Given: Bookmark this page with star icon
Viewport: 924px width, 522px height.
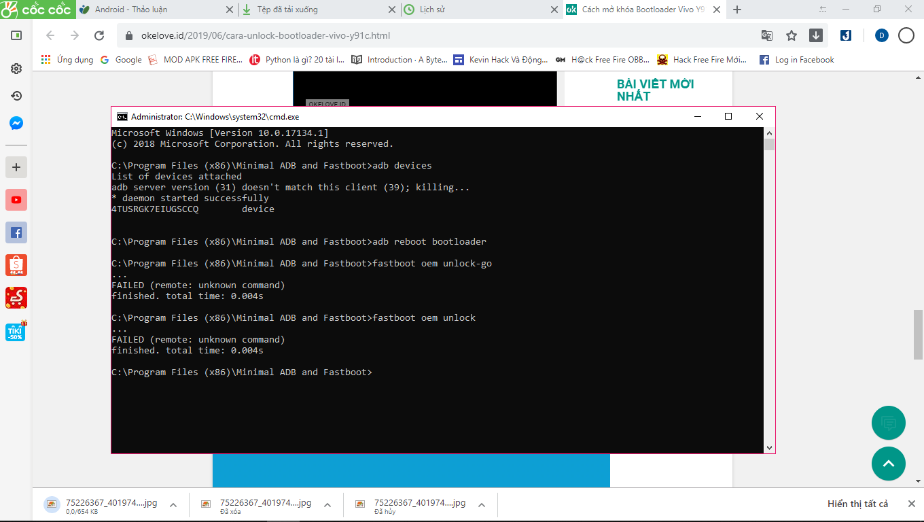Looking at the screenshot, I should click(x=792, y=35).
